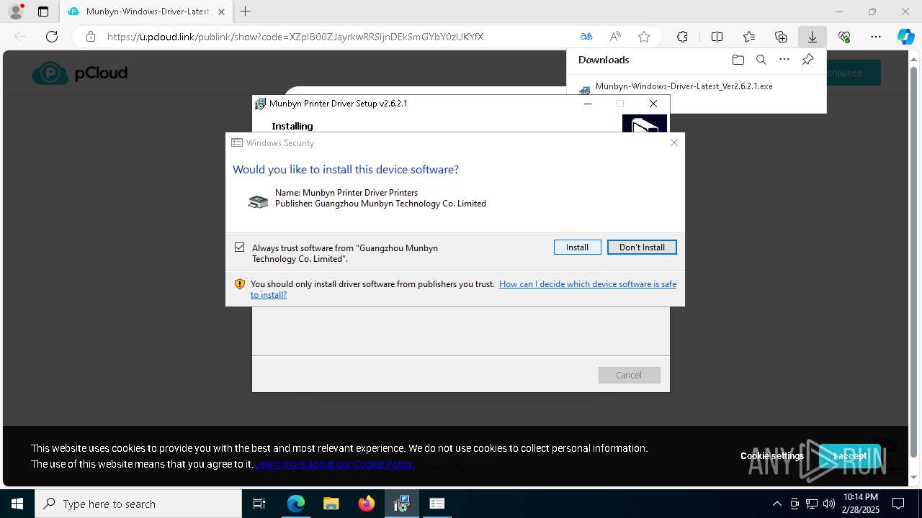Add page to favorites star icon
This screenshot has height=518, width=922.
pos(644,37)
